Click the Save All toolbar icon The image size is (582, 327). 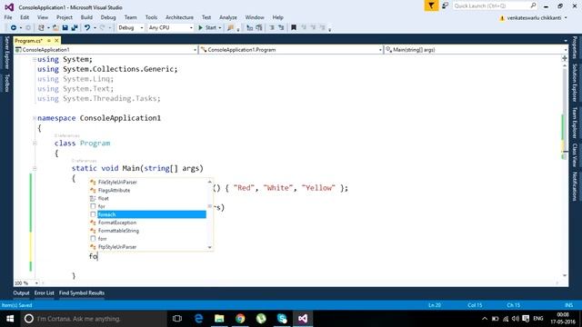[75, 28]
